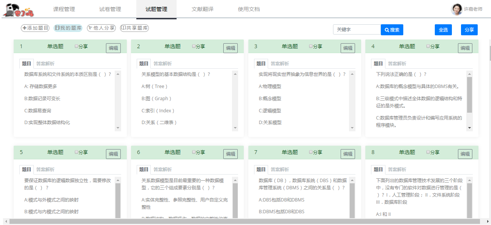The width and height of the screenshot is (491, 225).
Task: Click question 8 vertical scrollbar thumb
Action: tap(469, 201)
